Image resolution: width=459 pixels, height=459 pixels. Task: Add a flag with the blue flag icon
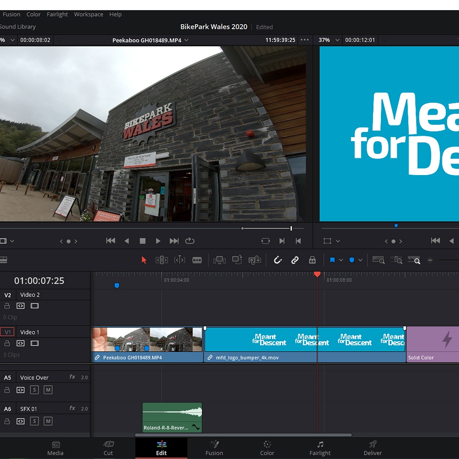332,260
